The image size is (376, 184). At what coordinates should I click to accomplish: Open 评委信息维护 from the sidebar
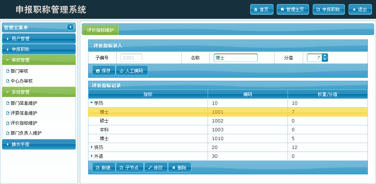[24, 113]
